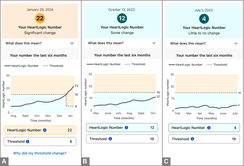Open info icon next to Threshold in panel B
Screen dimensions: 244x166
point(110,139)
